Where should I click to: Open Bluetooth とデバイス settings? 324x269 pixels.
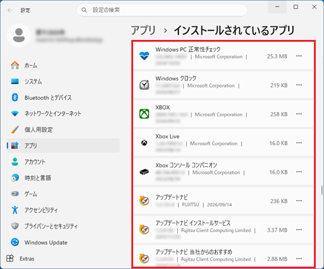(x=63, y=97)
